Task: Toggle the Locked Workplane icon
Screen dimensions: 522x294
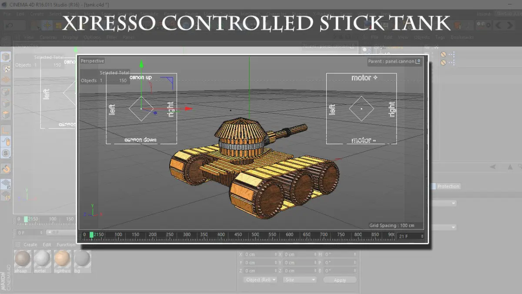Action: click(x=6, y=183)
